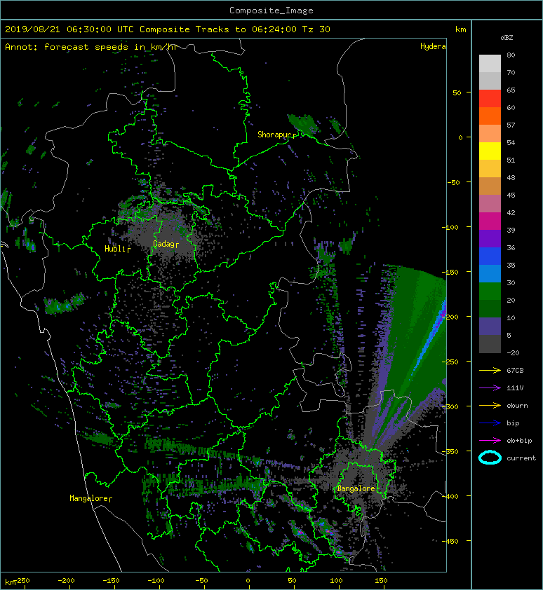Image resolution: width=543 pixels, height=590 pixels.
Task: Click the 111V legend label
Action: 515,388
